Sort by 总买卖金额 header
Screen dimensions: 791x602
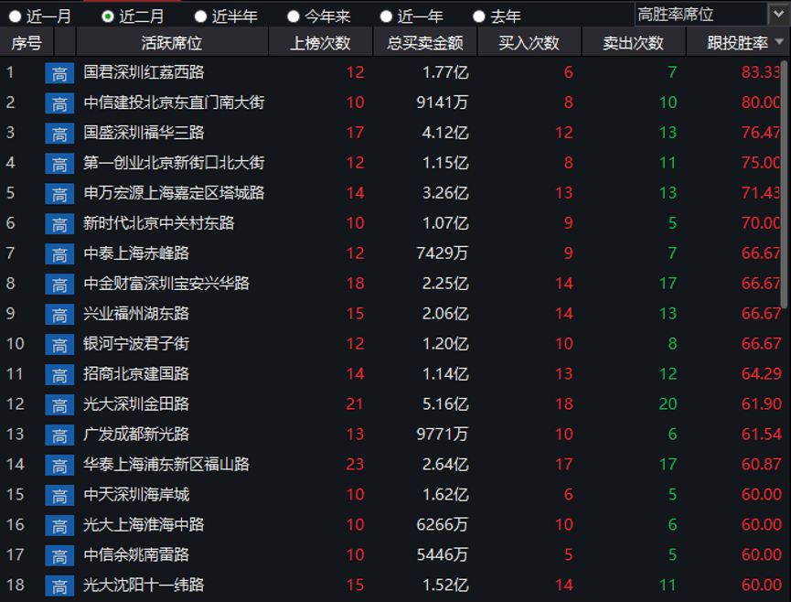pyautogui.click(x=425, y=42)
